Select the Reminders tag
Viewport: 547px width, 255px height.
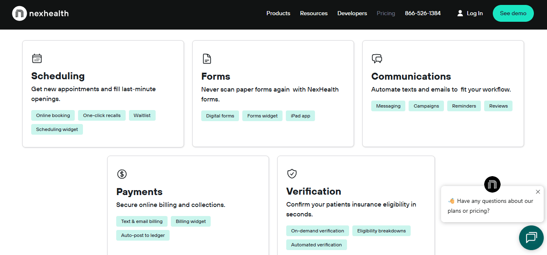coord(464,106)
